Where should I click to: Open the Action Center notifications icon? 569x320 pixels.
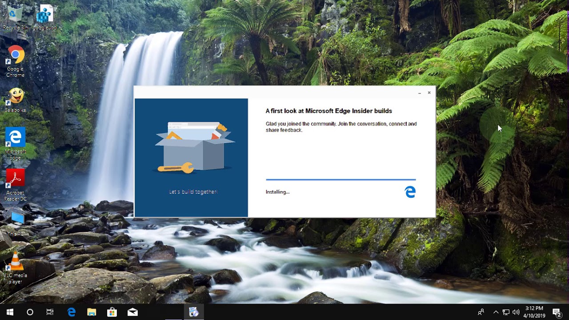coord(557,312)
